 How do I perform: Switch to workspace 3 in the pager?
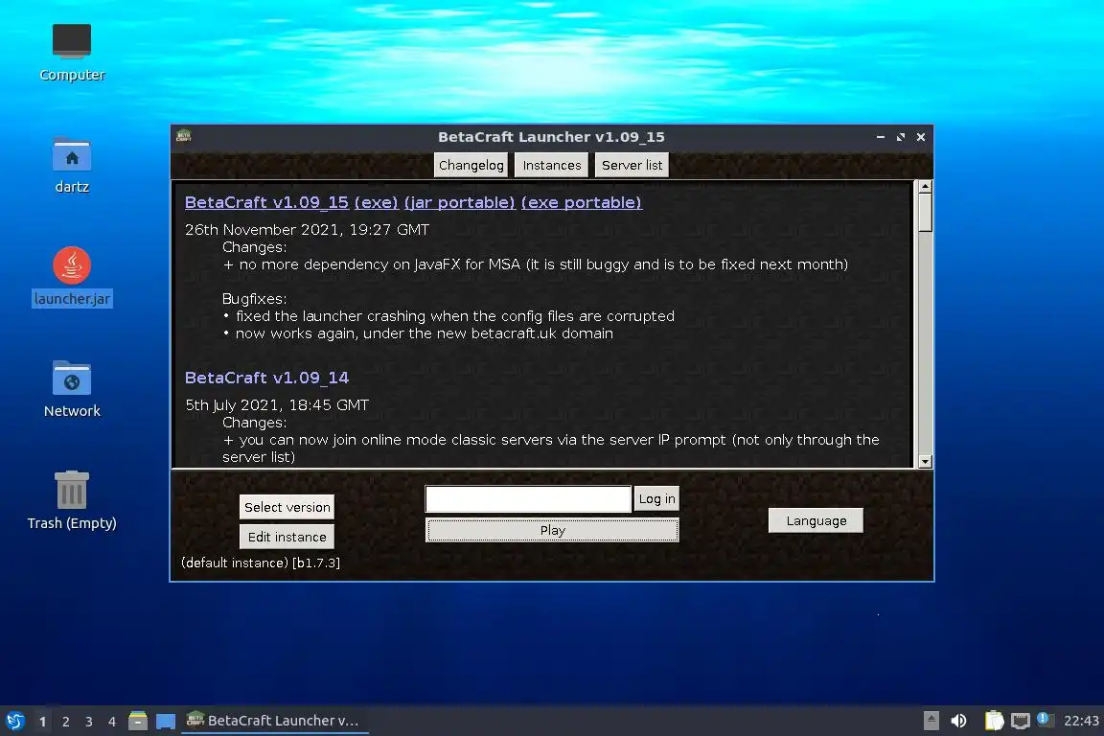point(89,722)
